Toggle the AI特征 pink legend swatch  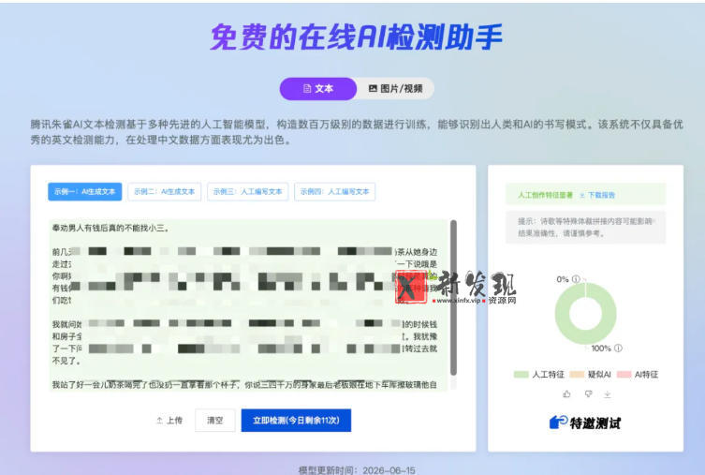click(624, 374)
